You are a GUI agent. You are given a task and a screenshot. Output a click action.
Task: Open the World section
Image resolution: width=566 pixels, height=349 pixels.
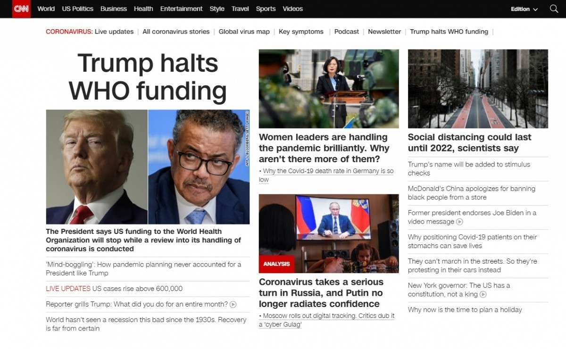pos(46,8)
